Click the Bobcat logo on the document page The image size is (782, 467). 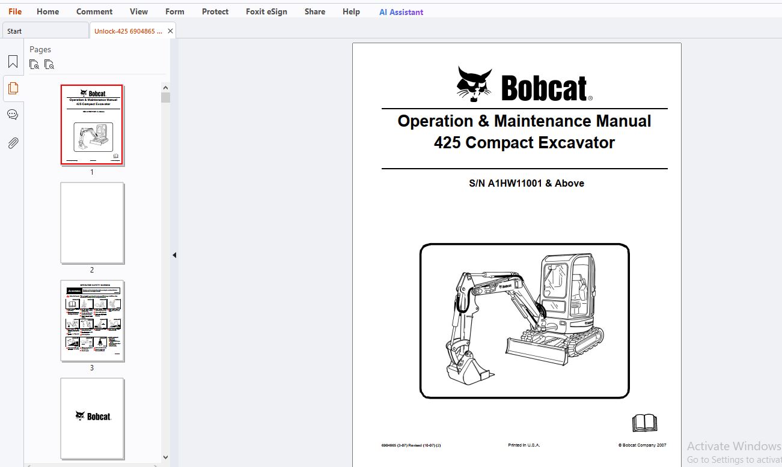525,84
